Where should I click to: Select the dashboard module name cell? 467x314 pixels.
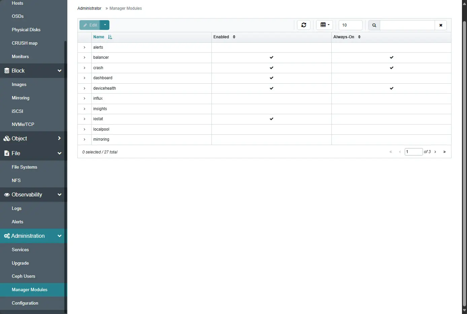151,78
